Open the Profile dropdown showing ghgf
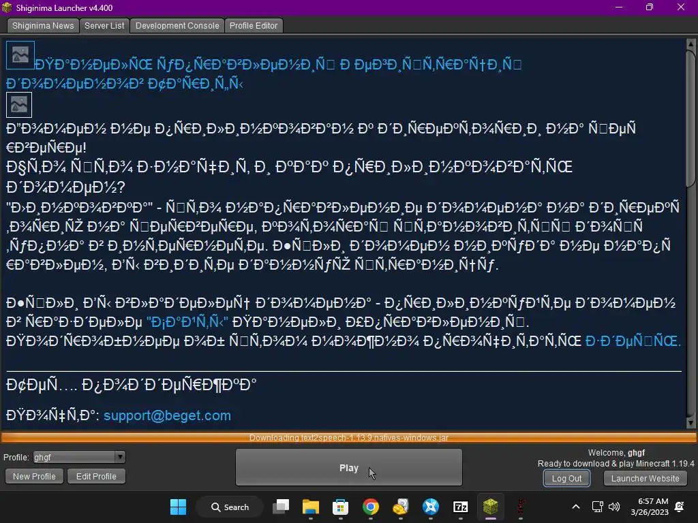Viewport: 698px width, 523px height. pyautogui.click(x=79, y=457)
